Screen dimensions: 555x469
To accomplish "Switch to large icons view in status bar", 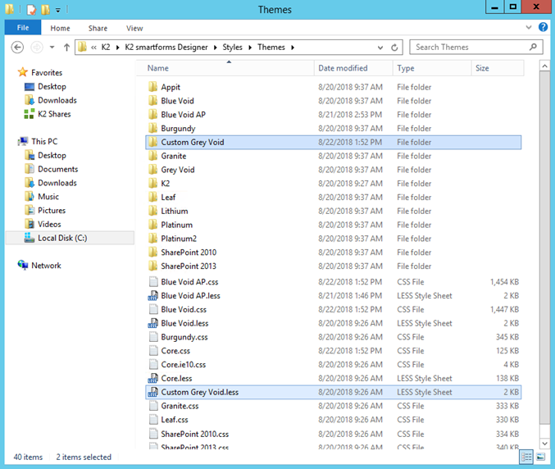I will [x=541, y=457].
